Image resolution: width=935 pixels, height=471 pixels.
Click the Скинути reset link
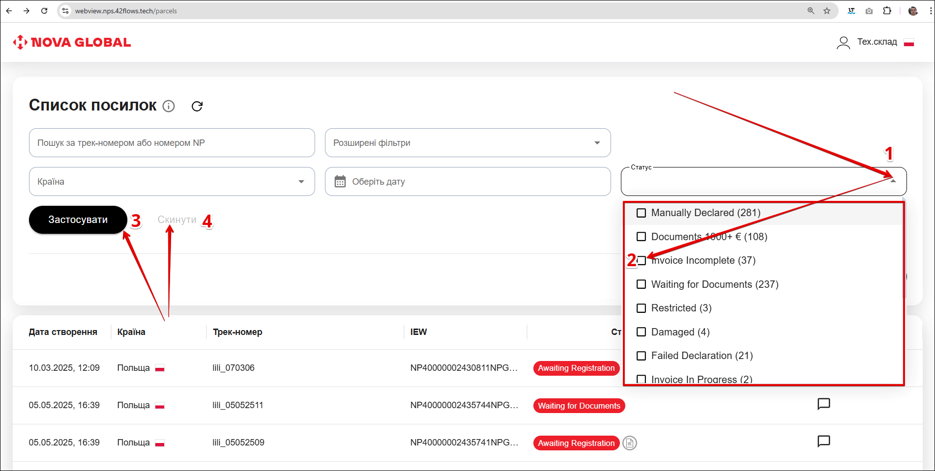coord(176,220)
